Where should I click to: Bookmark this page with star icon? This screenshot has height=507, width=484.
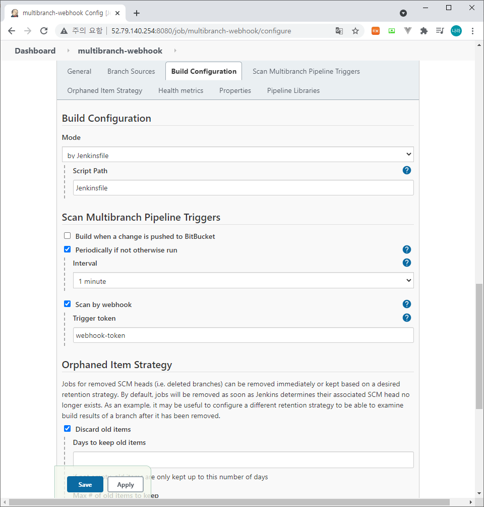point(355,31)
